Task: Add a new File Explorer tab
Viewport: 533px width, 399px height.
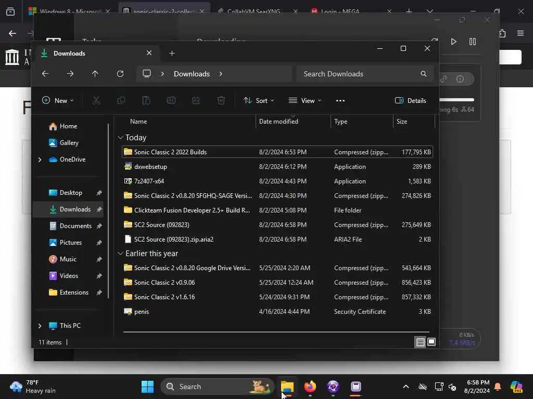Action: pyautogui.click(x=172, y=54)
